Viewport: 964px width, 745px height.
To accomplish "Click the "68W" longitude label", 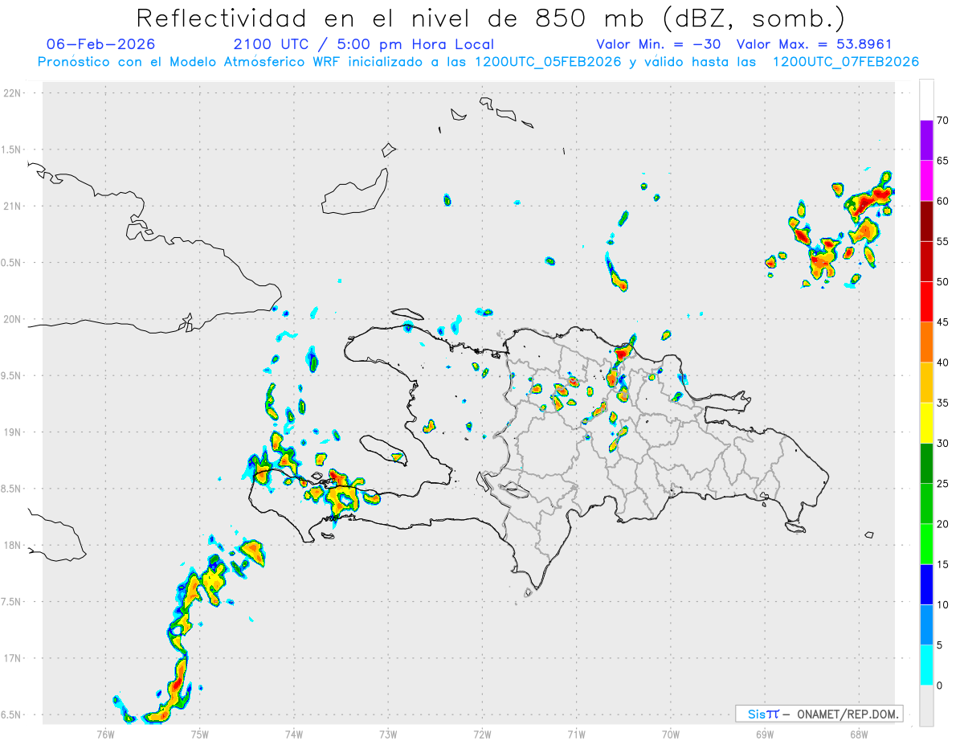I will click(x=859, y=735).
